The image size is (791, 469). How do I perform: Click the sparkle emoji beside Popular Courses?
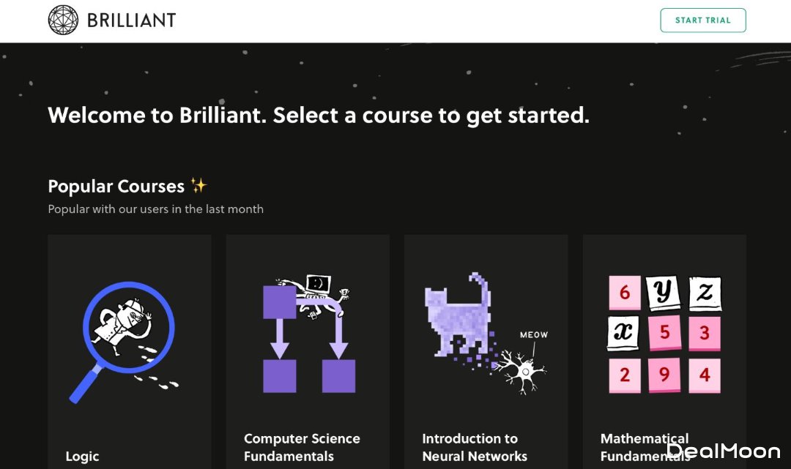(198, 185)
